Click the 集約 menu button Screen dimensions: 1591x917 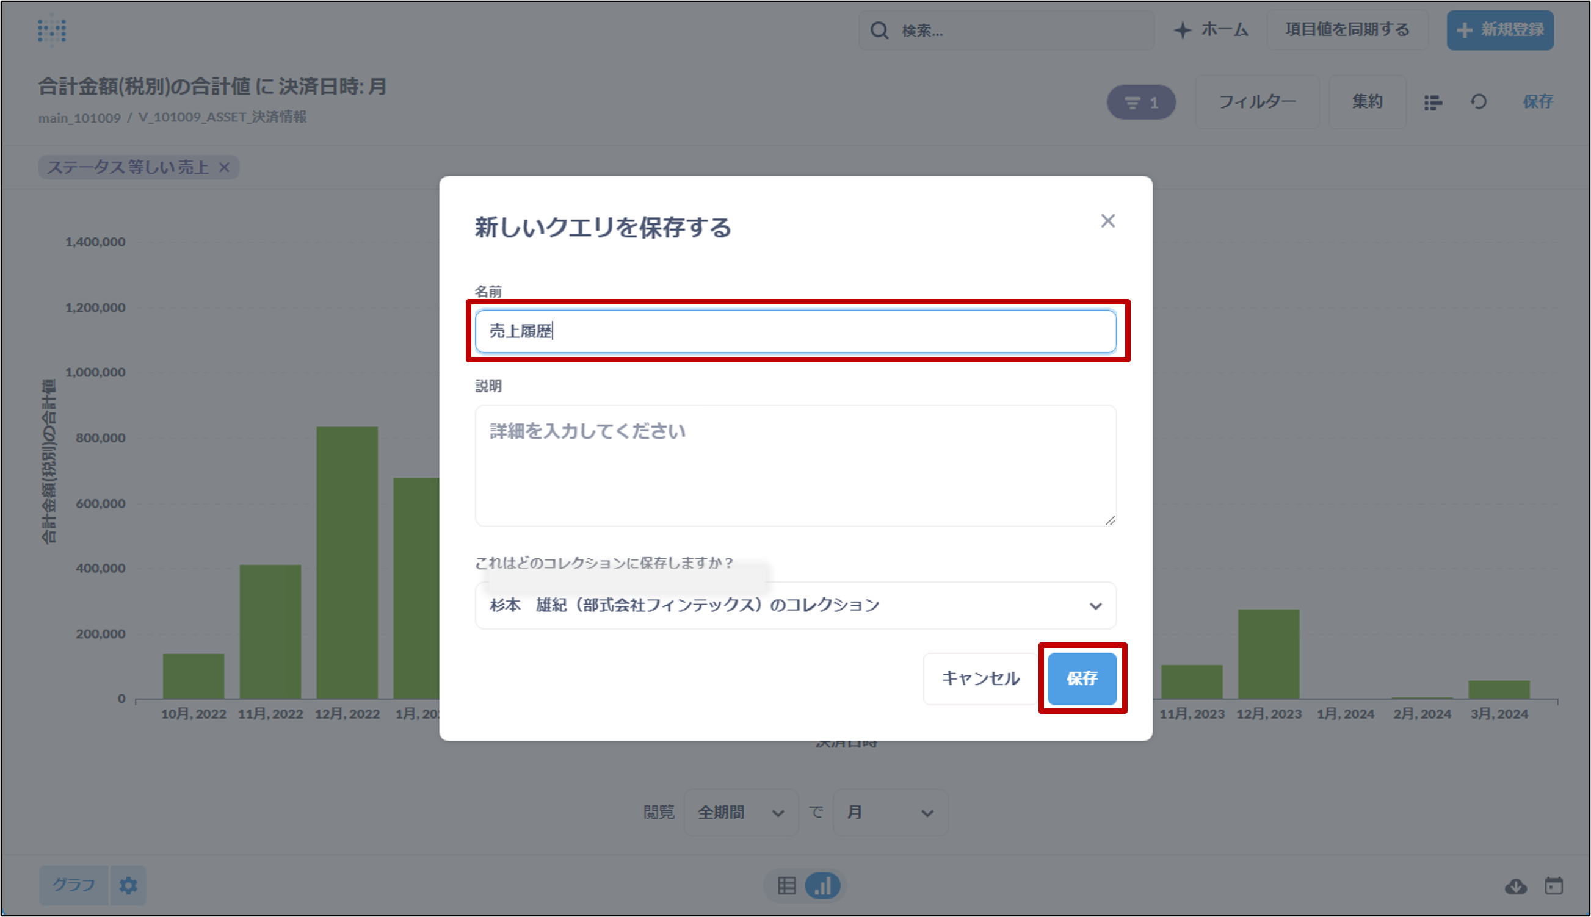(x=1367, y=102)
